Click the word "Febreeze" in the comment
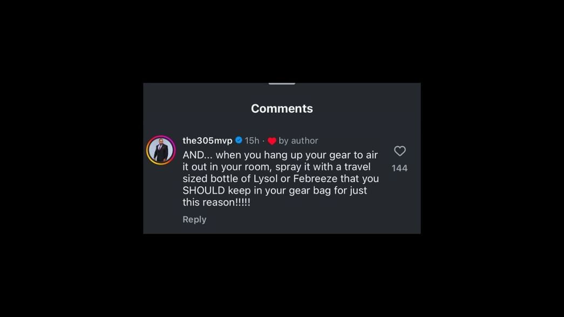Viewport: 564px width, 317px height. point(315,178)
